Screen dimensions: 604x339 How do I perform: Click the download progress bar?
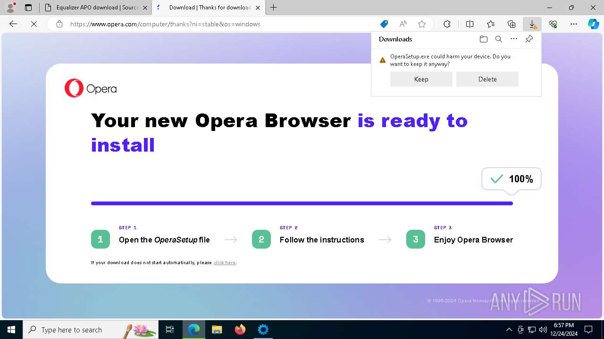[x=302, y=203]
